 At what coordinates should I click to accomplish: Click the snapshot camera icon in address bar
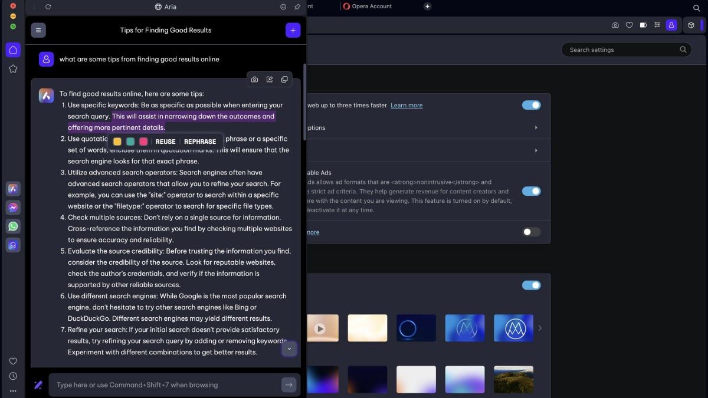[615, 25]
